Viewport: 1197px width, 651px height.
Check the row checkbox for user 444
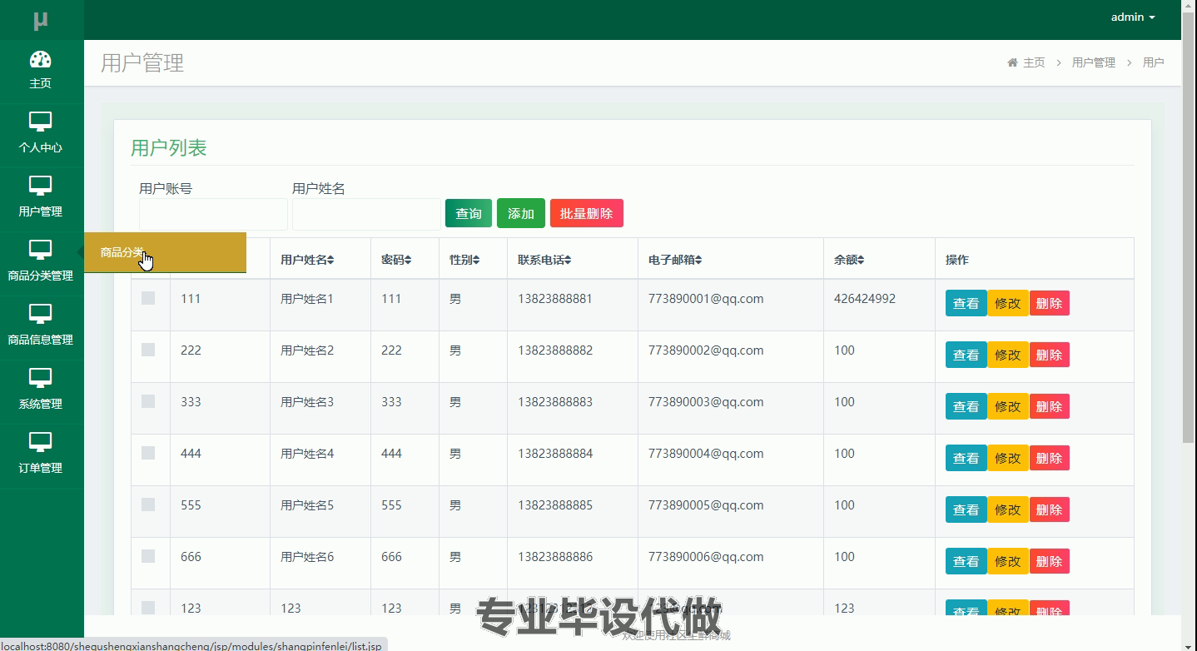click(148, 453)
